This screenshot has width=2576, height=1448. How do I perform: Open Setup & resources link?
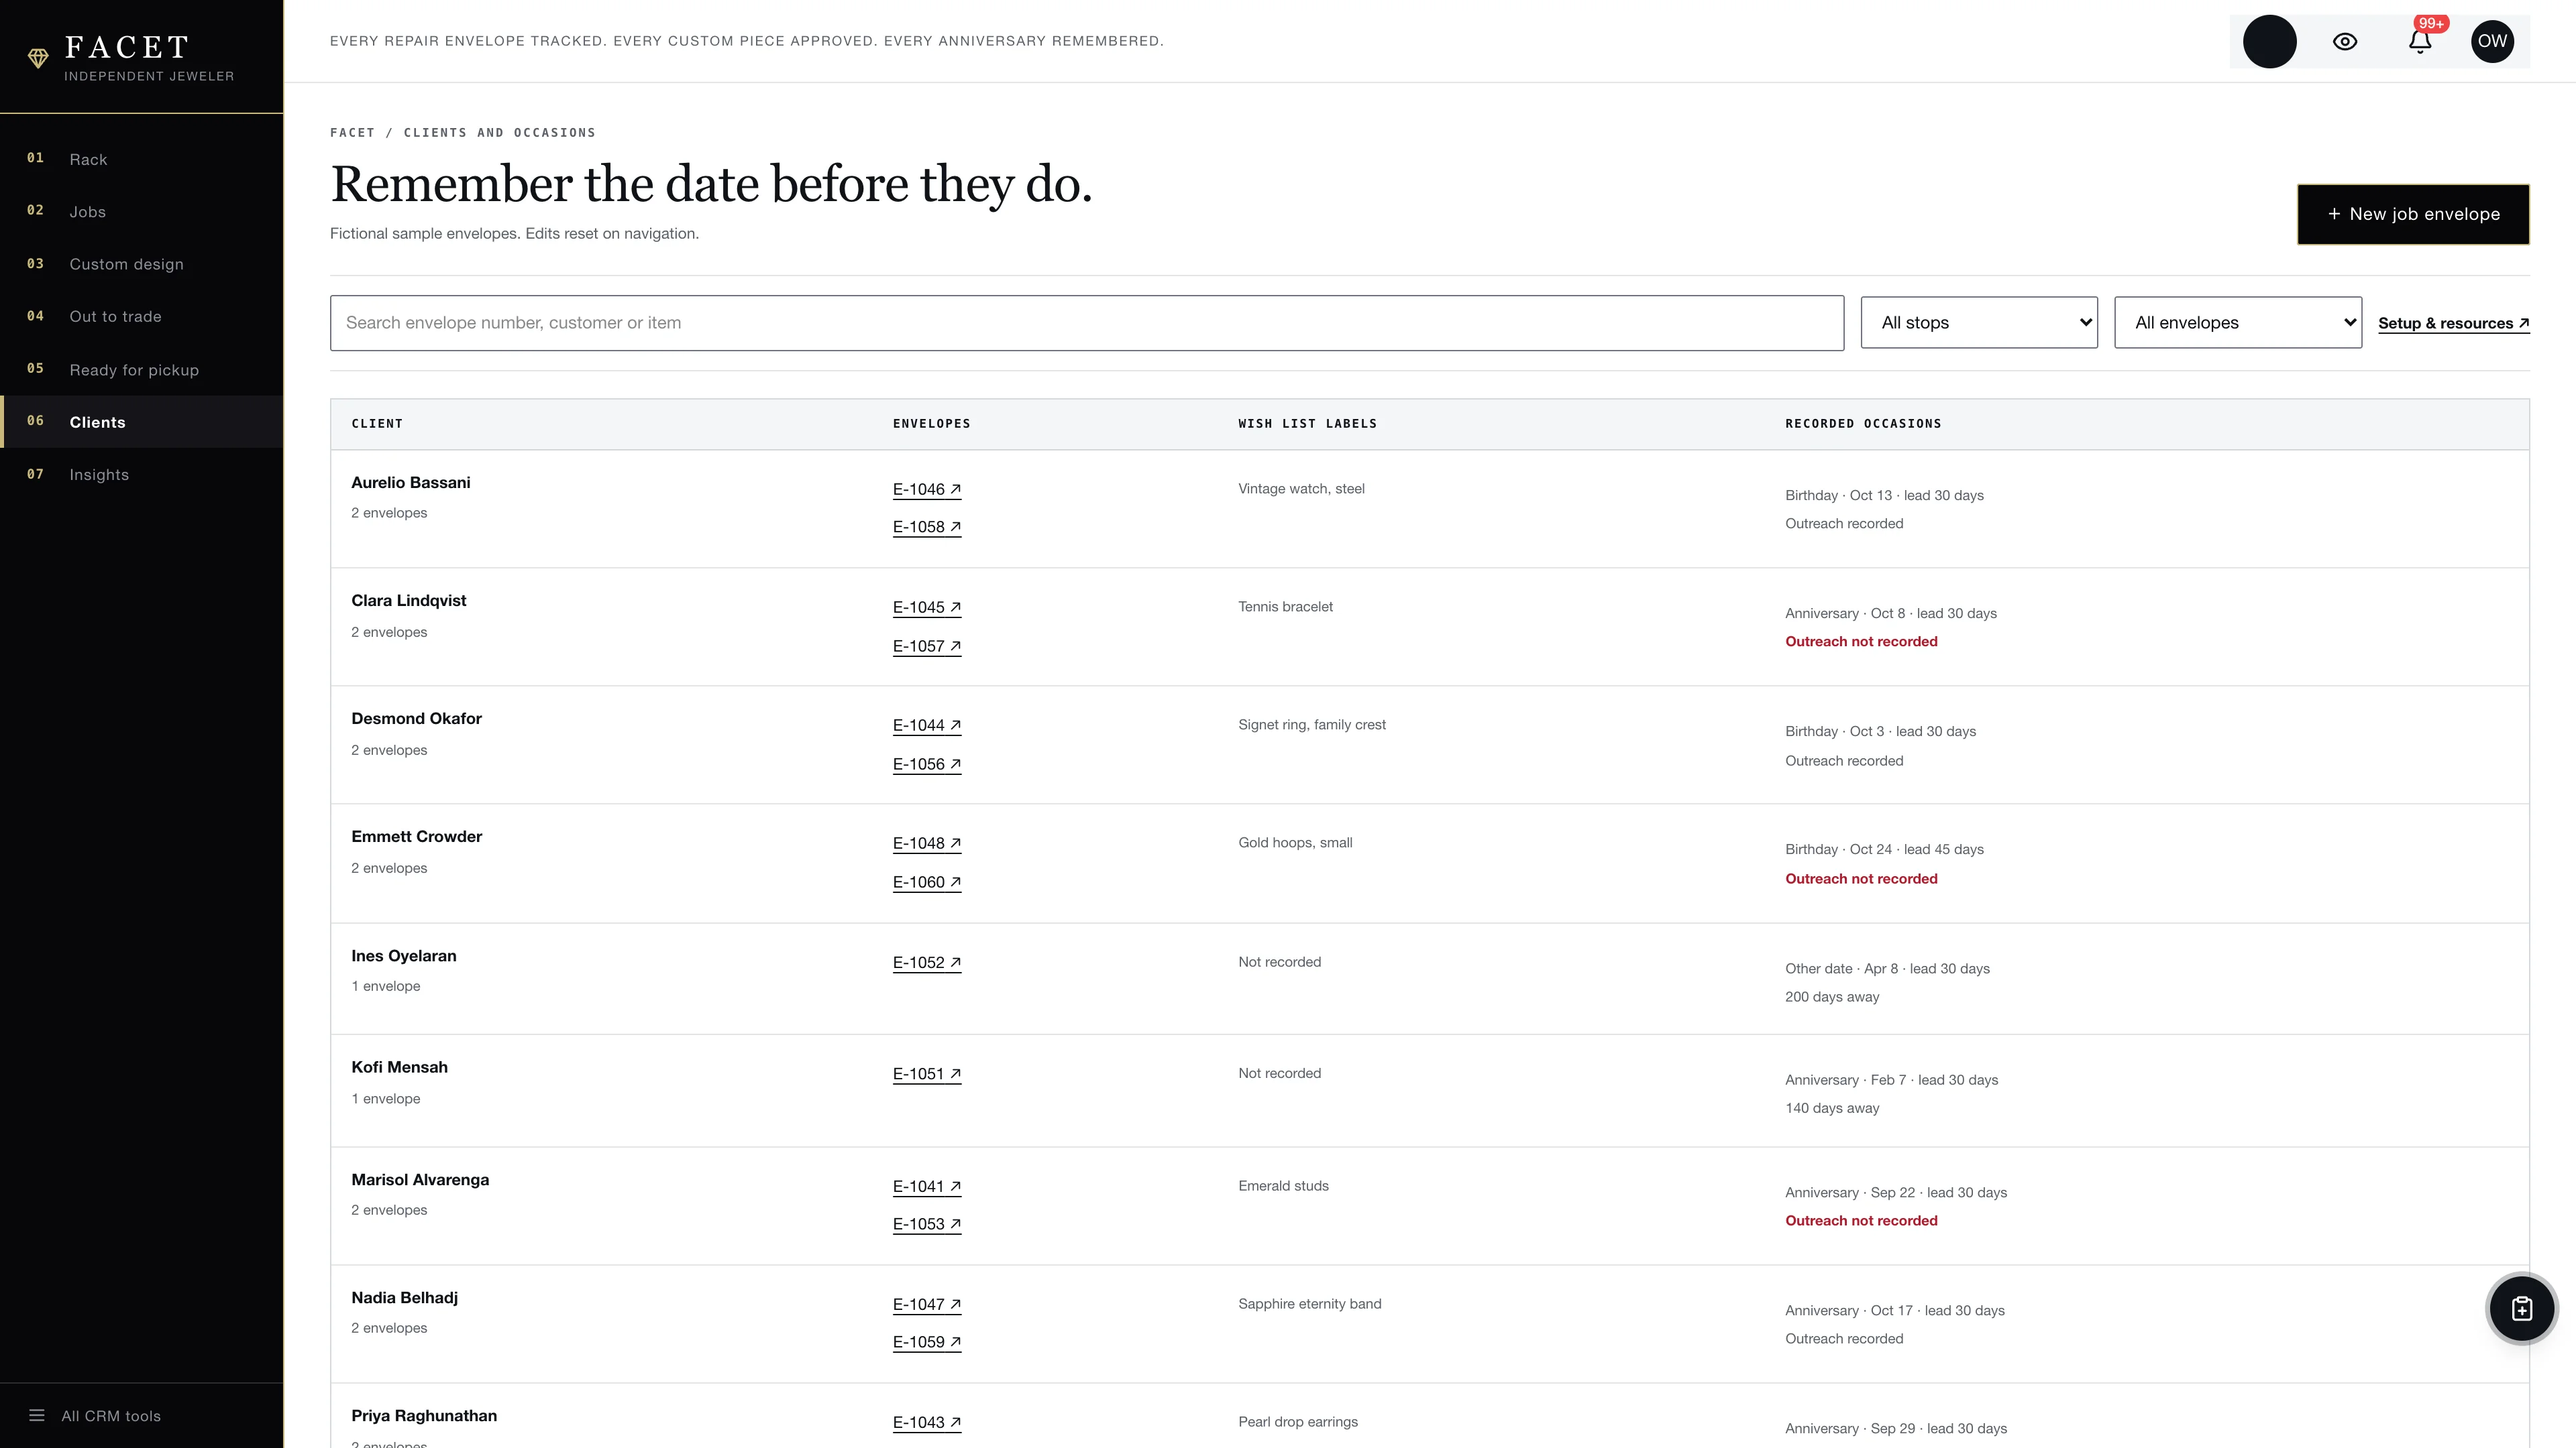coord(2454,324)
